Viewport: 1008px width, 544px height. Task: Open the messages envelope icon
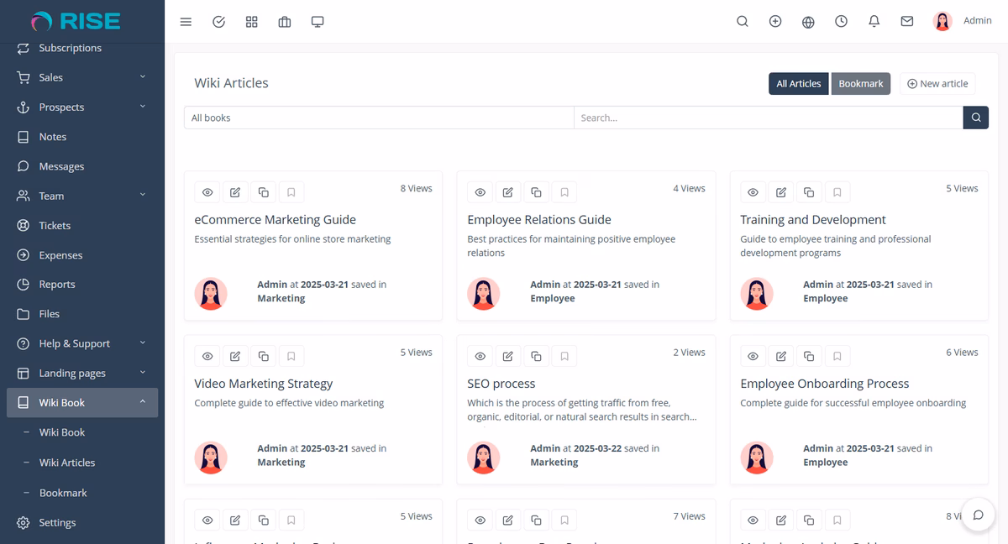[906, 21]
